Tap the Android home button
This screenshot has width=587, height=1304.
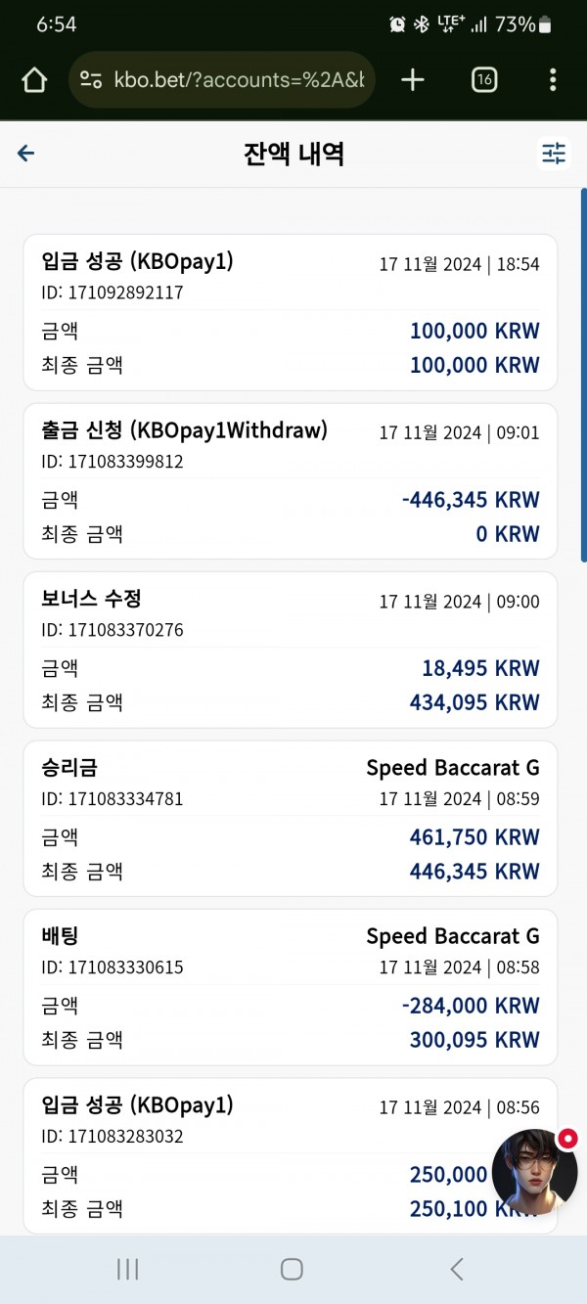(x=292, y=1269)
